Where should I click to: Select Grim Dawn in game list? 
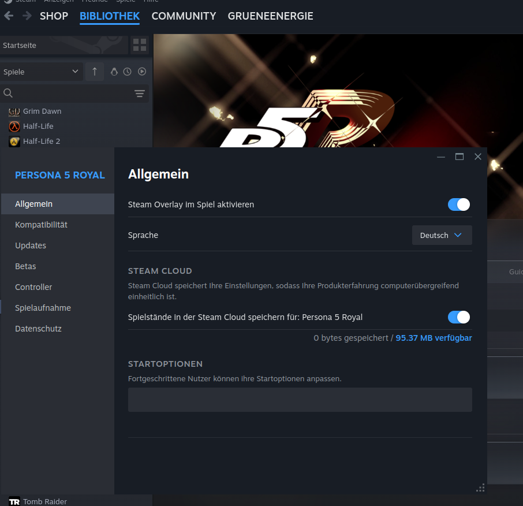[42, 111]
